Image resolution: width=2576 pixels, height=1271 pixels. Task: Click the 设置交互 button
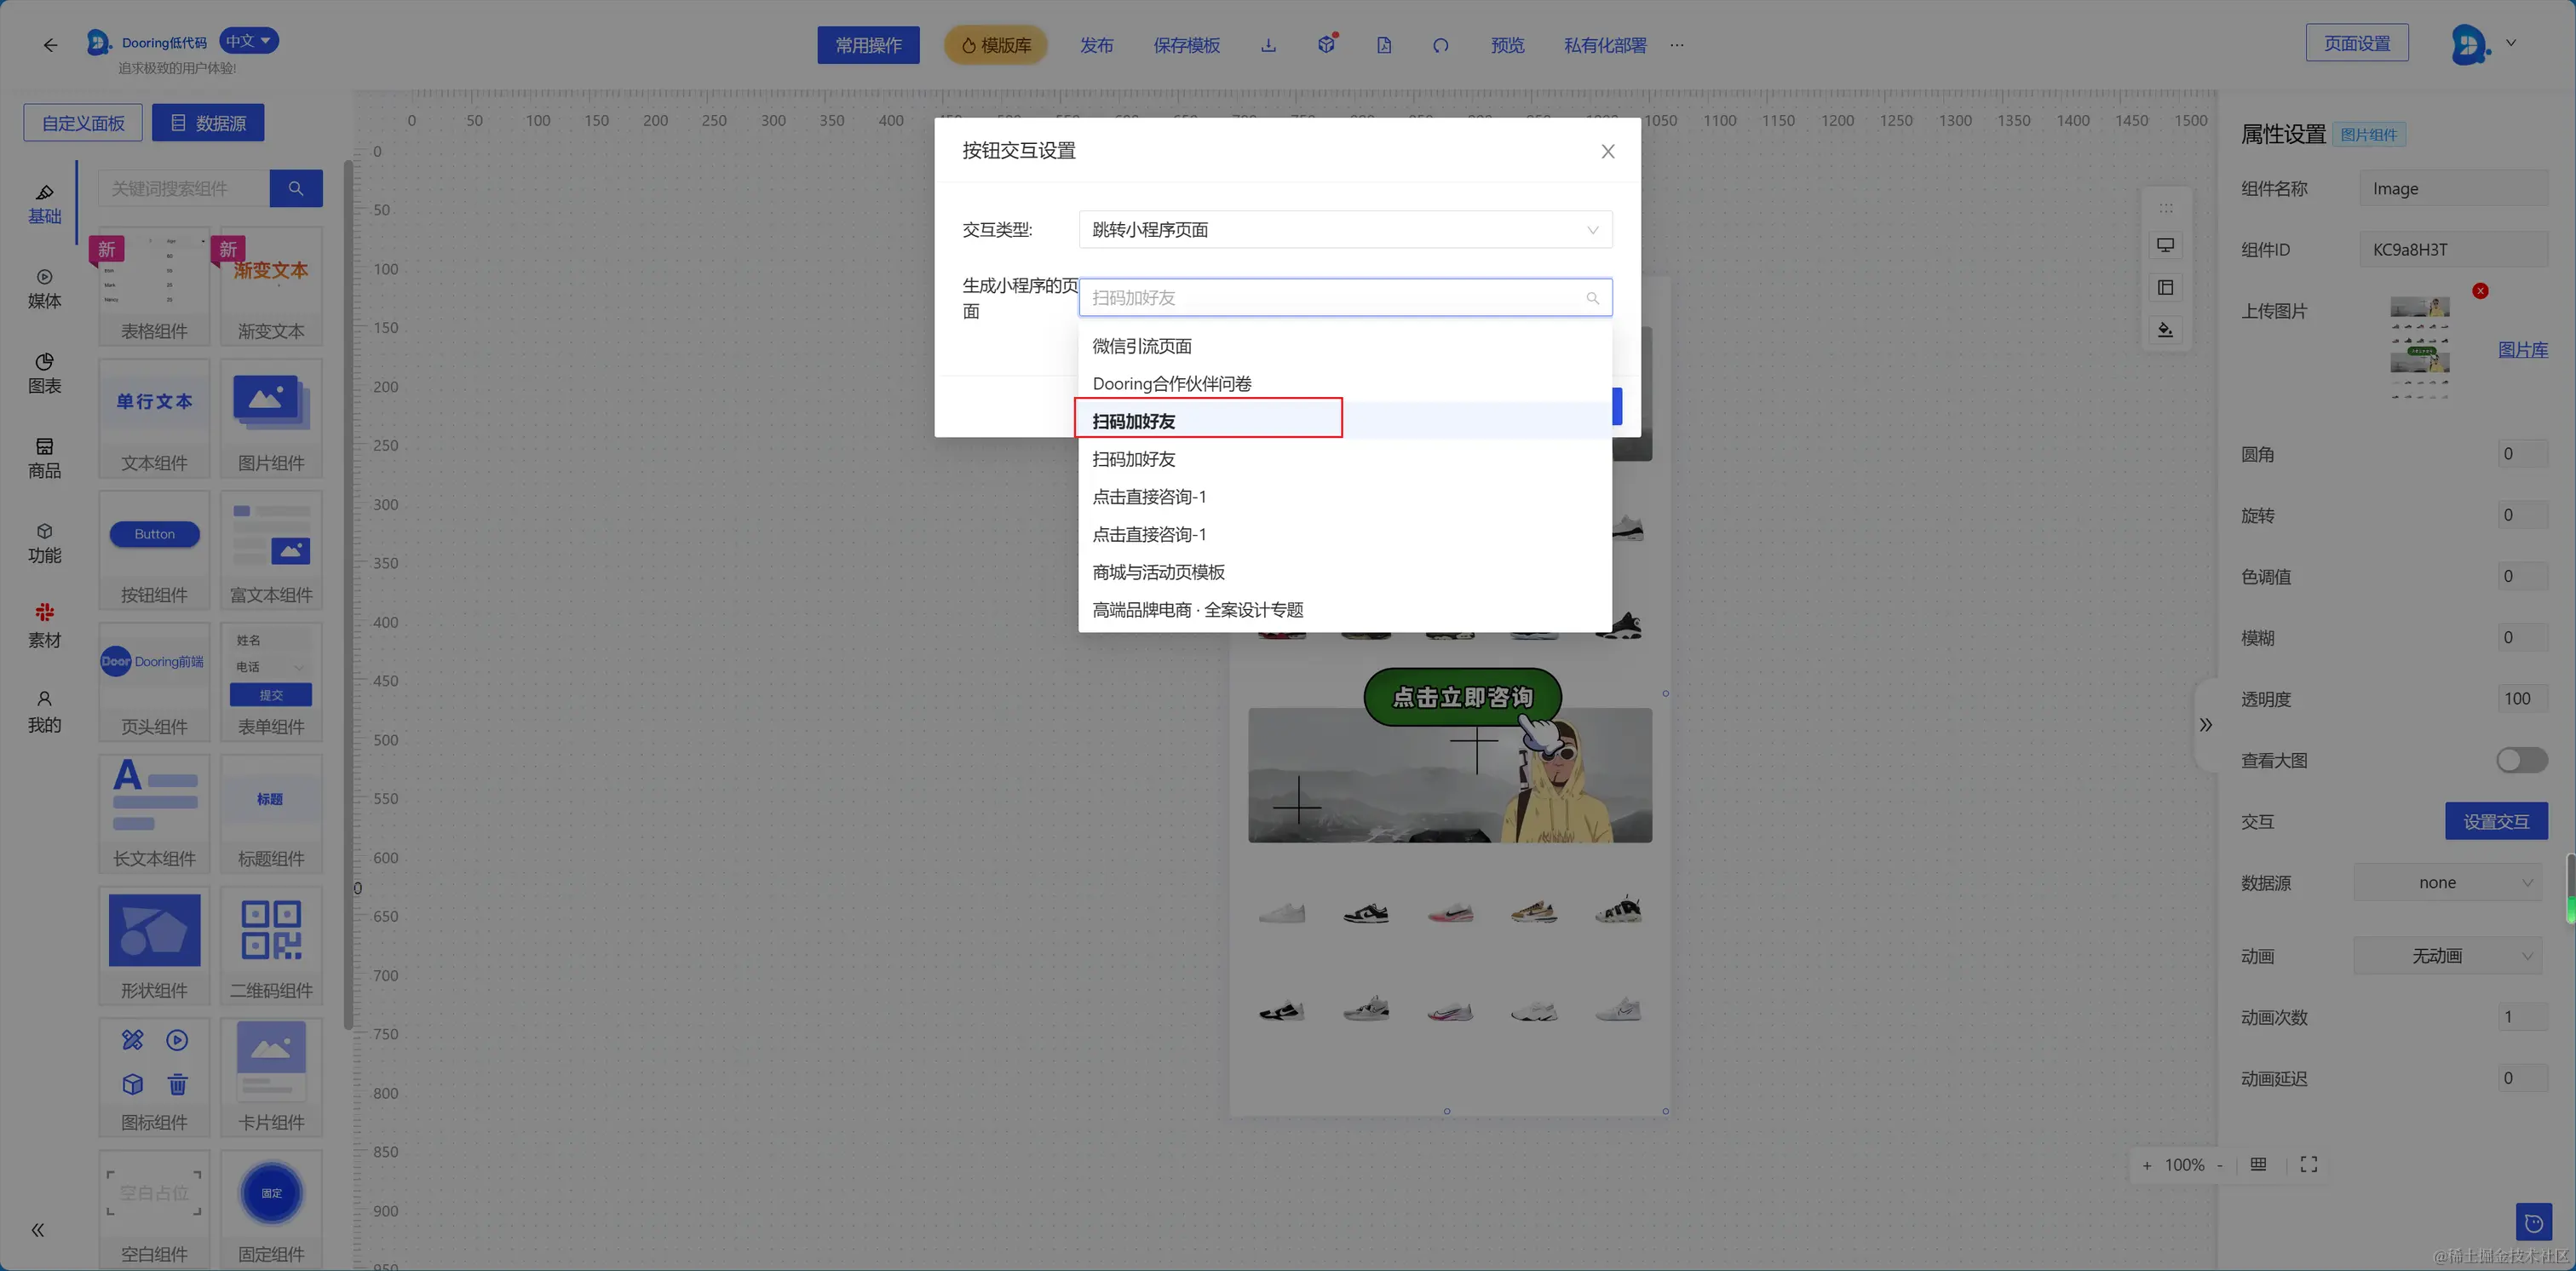click(x=2496, y=821)
